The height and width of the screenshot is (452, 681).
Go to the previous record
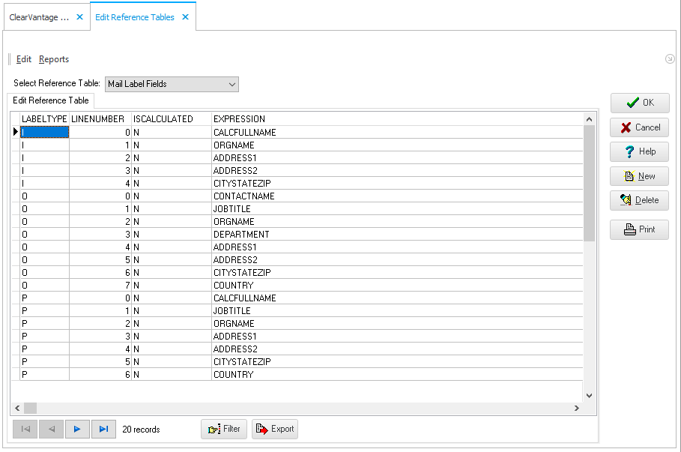51,429
